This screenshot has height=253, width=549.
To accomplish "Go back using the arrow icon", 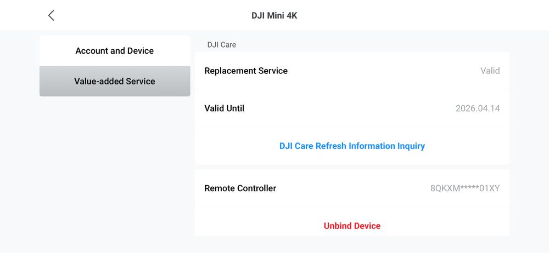I will 51,15.
